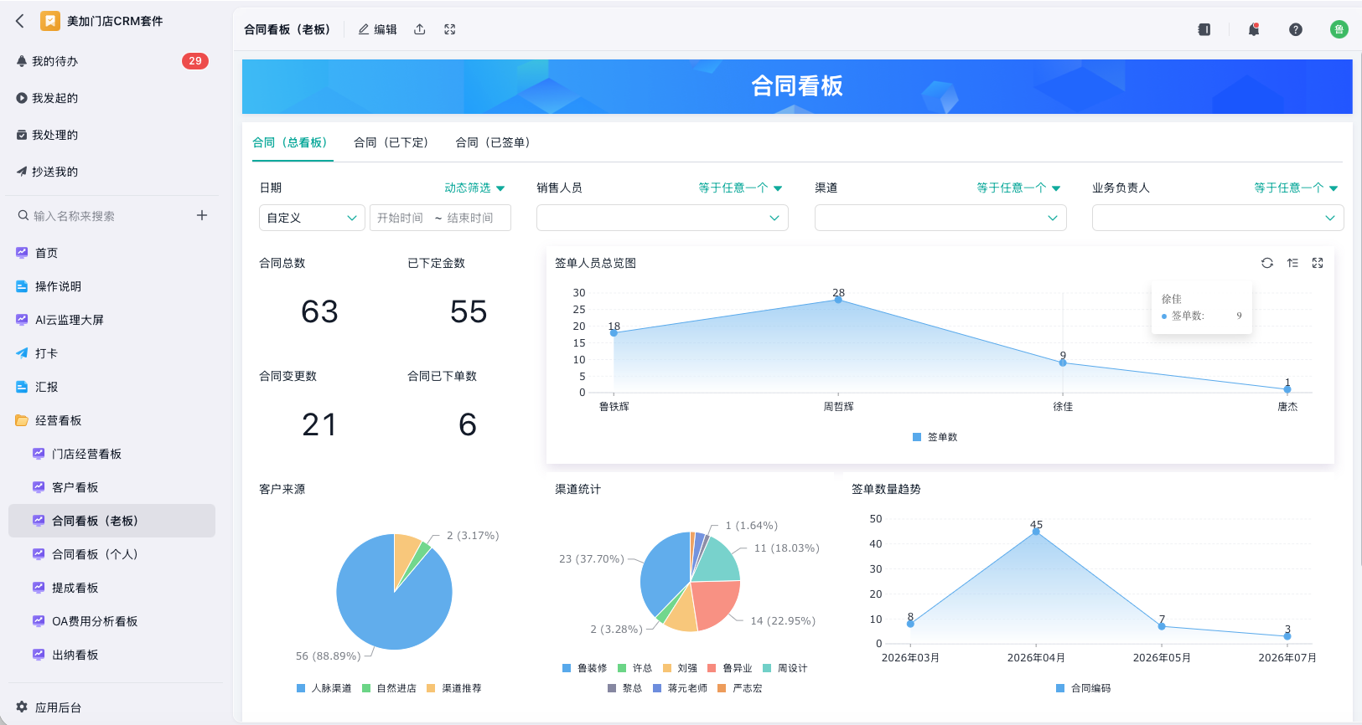
Task: Open 门店经营看板 in the sidebar
Action: point(112,454)
